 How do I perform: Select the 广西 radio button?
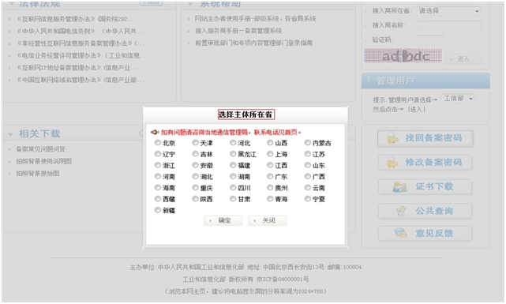pyautogui.click(x=308, y=176)
